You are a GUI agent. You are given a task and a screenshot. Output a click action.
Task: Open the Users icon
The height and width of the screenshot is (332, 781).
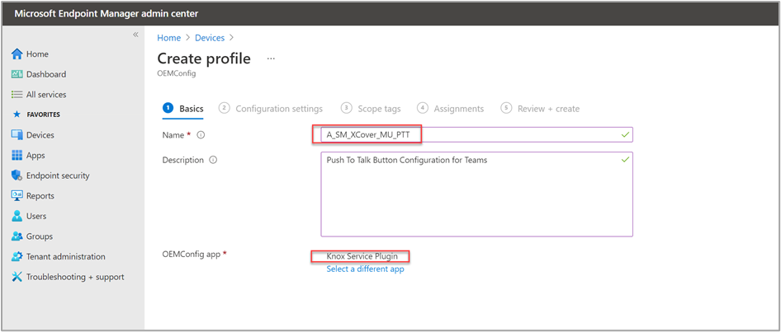[17, 216]
